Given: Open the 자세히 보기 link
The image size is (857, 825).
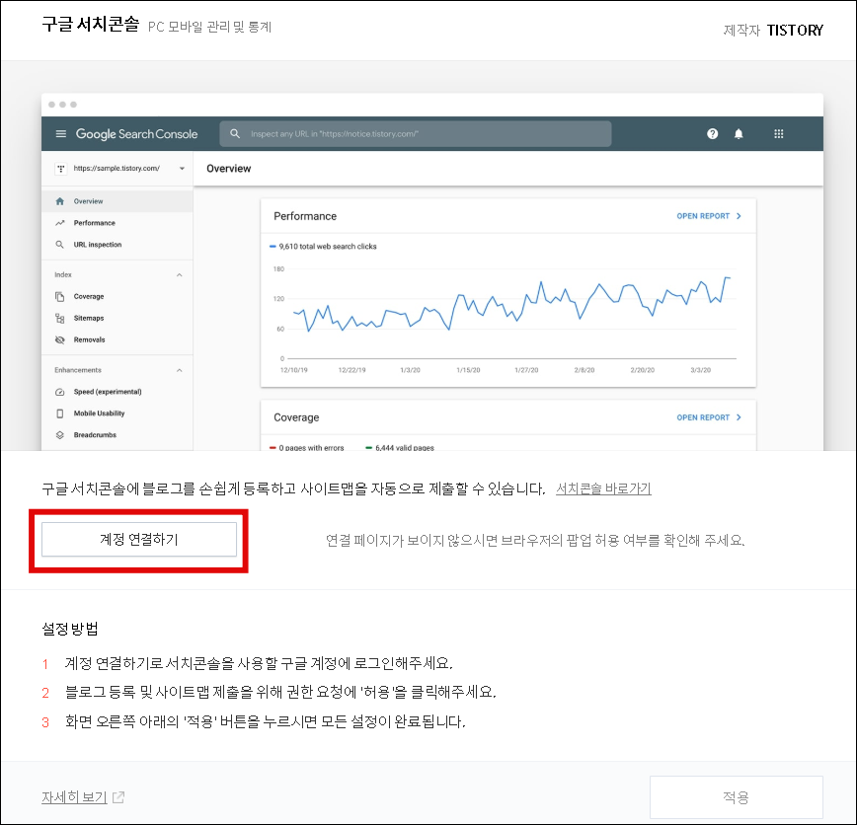Looking at the screenshot, I should 74,797.
